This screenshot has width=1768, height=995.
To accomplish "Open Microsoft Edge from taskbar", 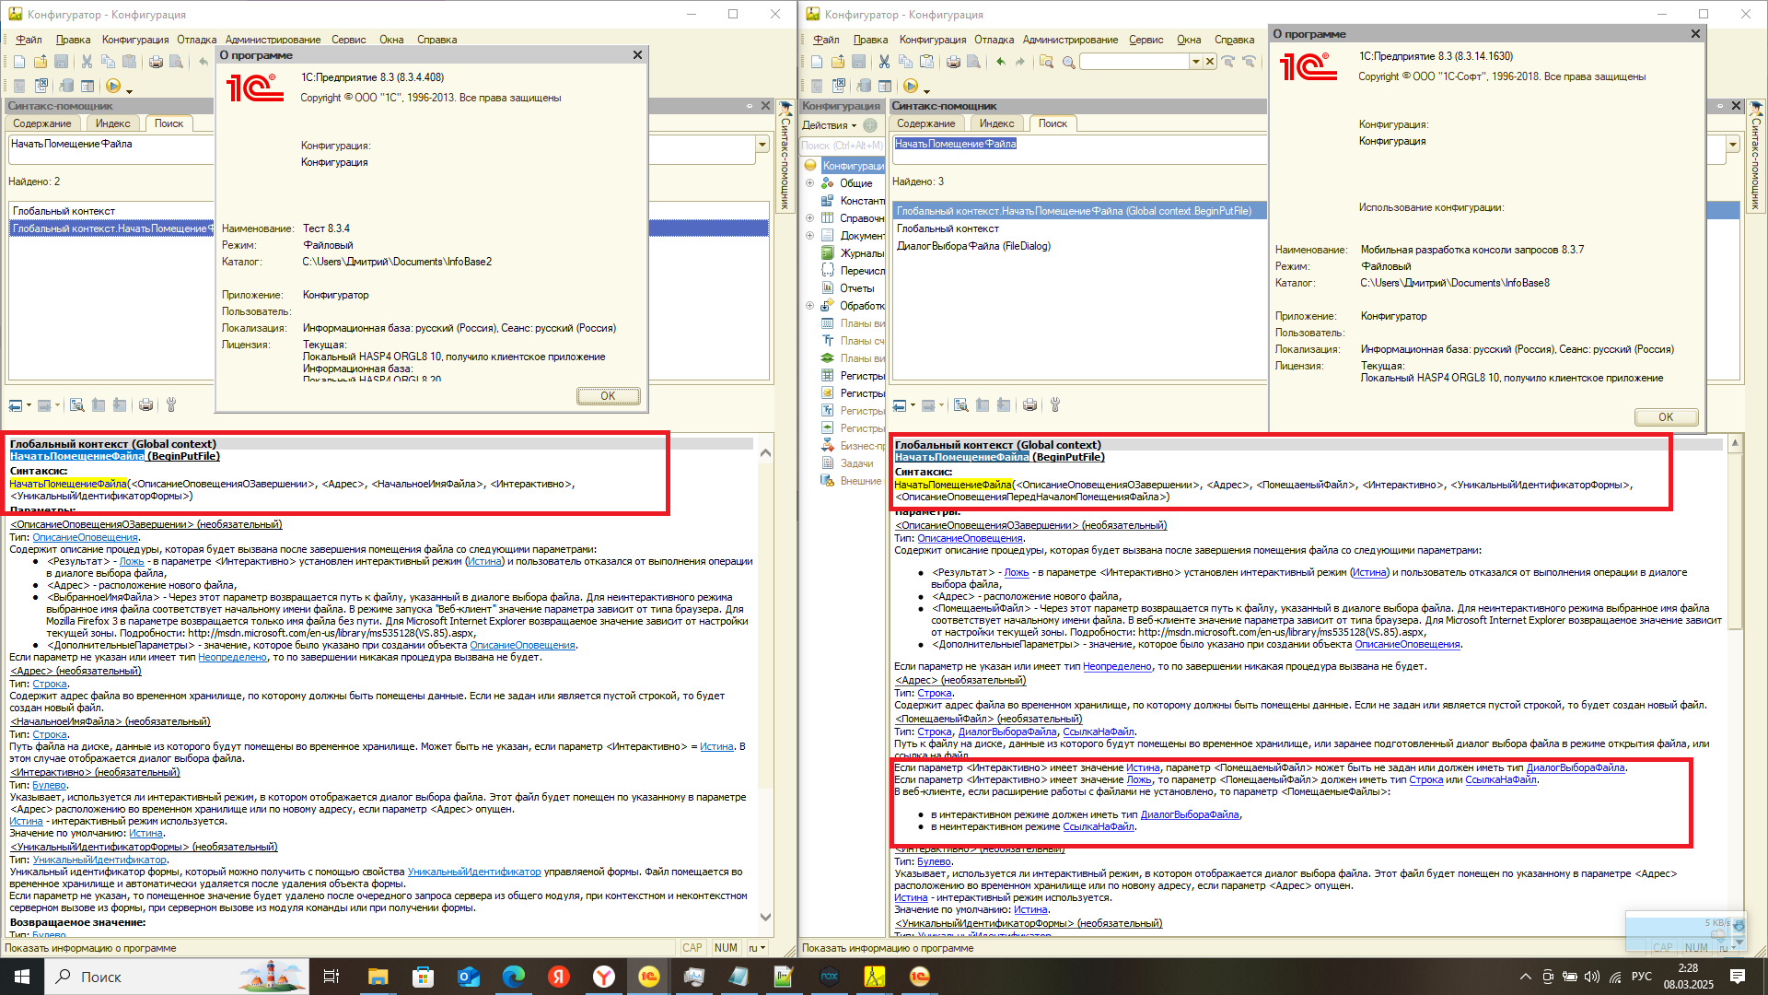I will click(x=514, y=977).
